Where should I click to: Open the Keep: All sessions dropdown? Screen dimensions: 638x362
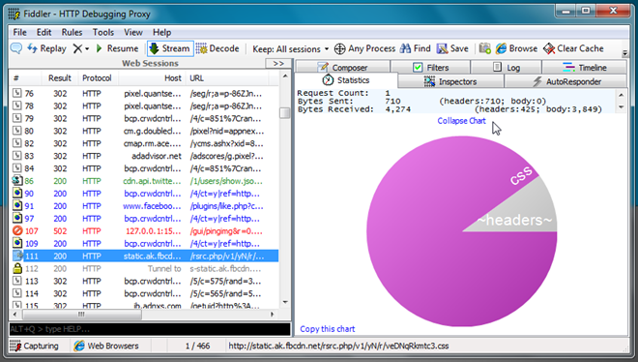click(x=291, y=48)
